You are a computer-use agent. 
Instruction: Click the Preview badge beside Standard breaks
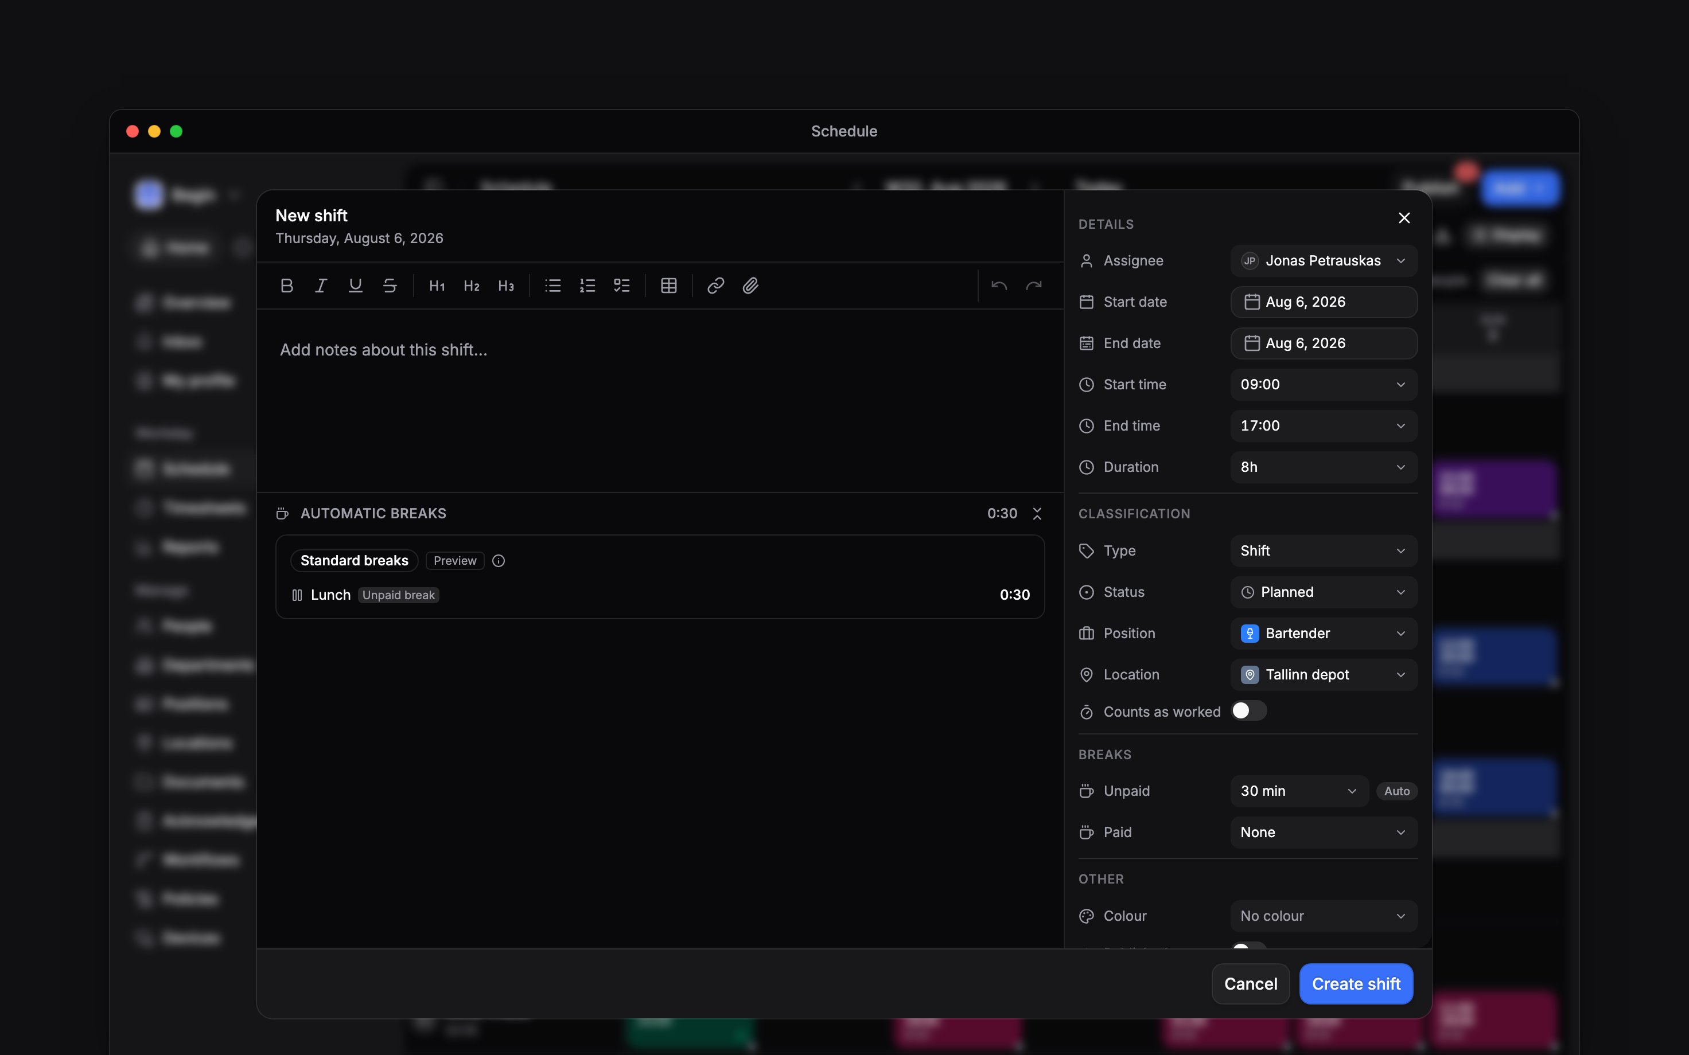[x=455, y=560]
